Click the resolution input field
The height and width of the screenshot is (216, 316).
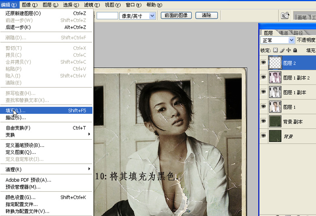coord(107,16)
